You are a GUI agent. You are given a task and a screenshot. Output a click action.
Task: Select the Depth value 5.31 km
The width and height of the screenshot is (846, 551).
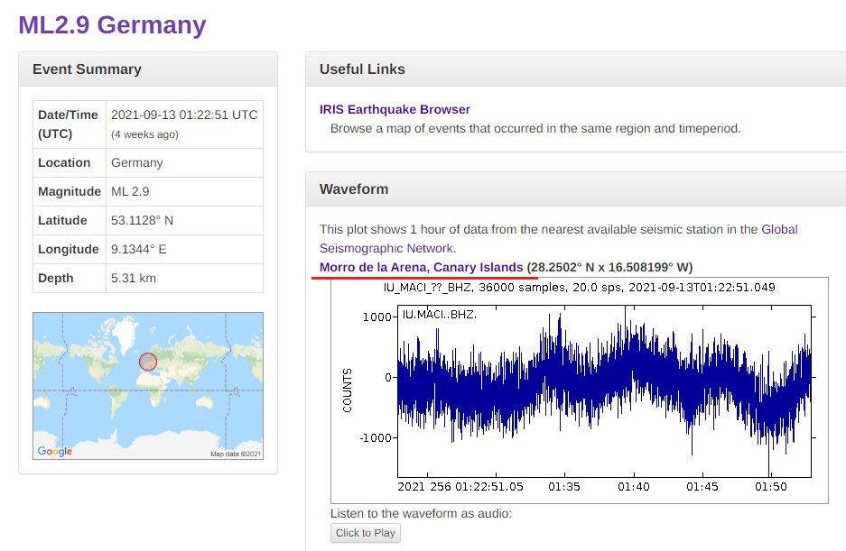point(134,278)
